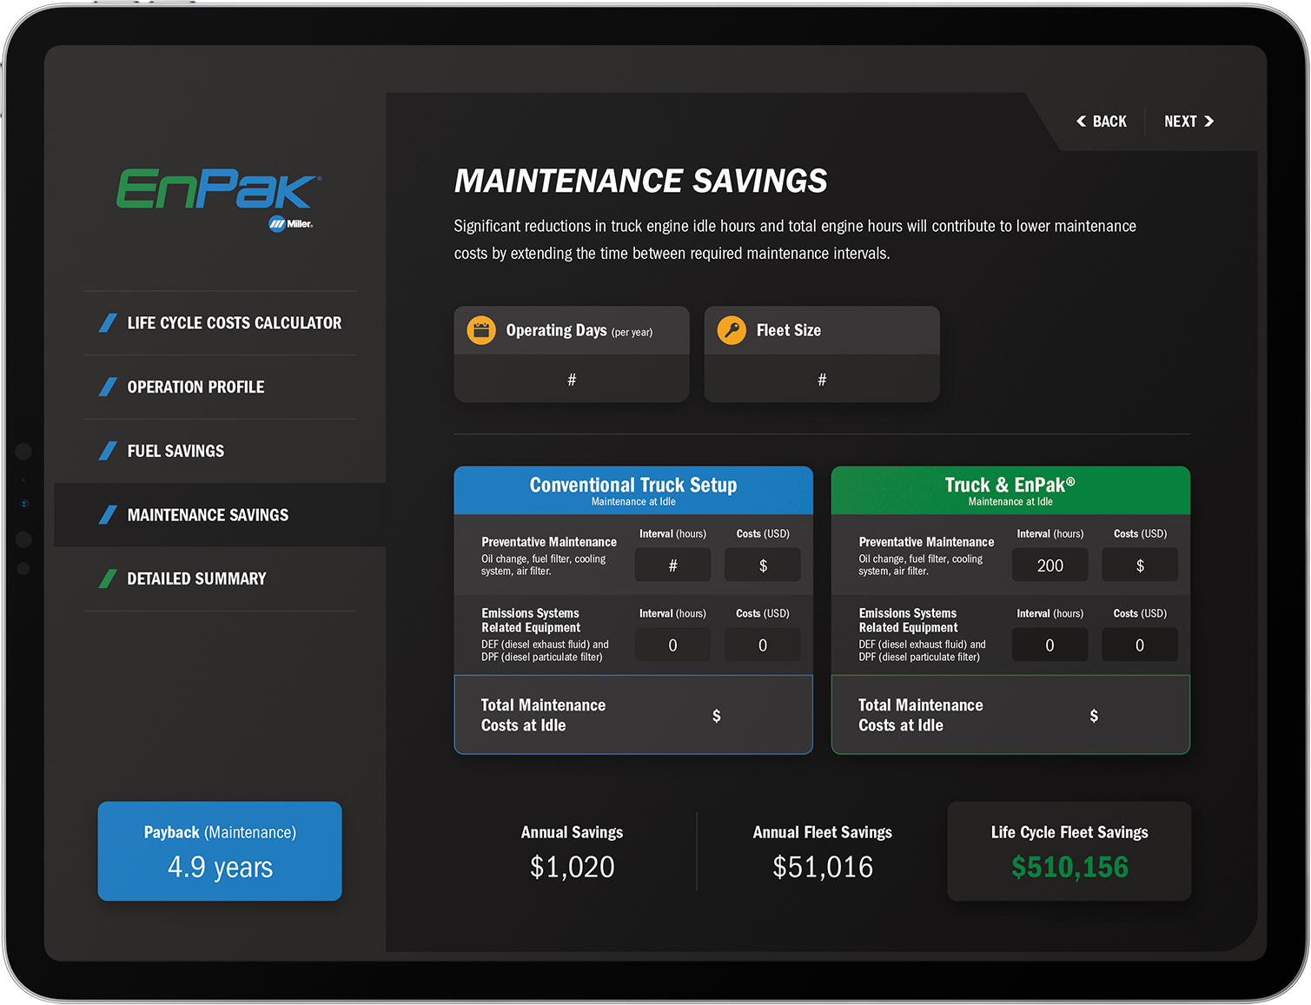This screenshot has width=1311, height=1005.
Task: Click the blue slash beside Fuel Savings
Action: click(108, 451)
